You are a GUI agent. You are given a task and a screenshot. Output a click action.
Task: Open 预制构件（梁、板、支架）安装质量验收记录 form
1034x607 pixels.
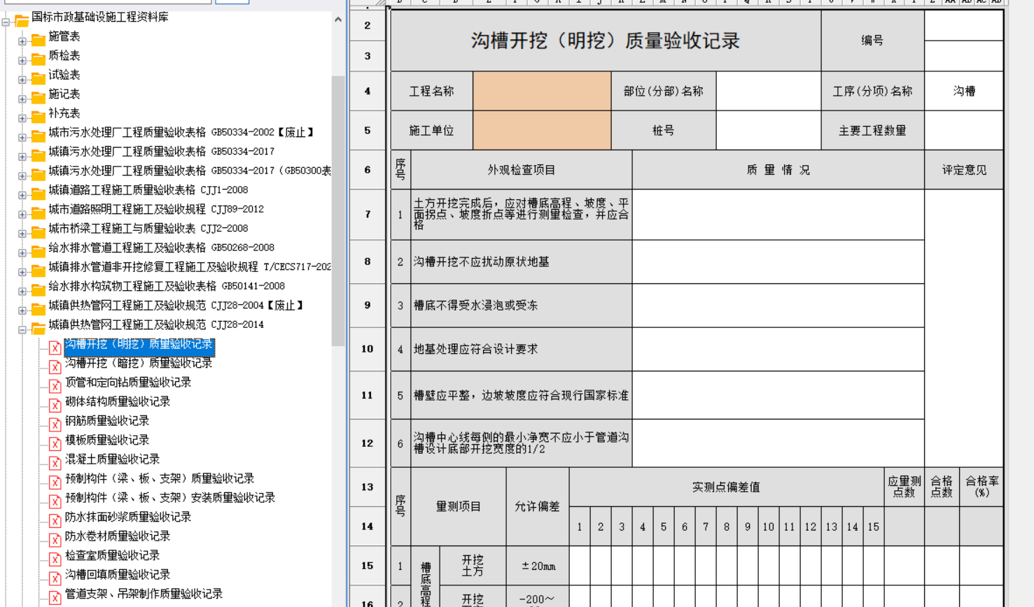(x=170, y=497)
